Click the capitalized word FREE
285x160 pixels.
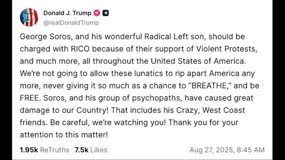click(x=29, y=98)
